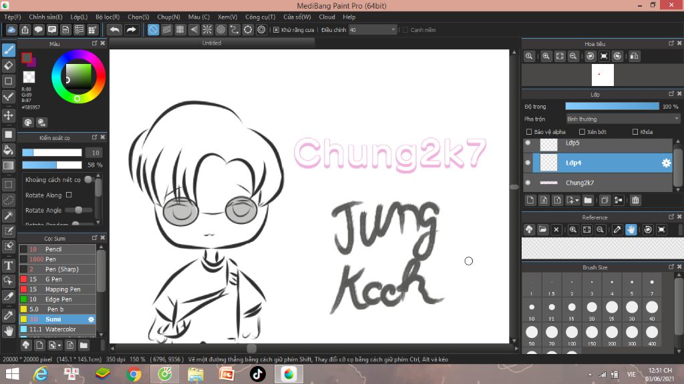Select the rectangular Select tool
684x384 pixels.
click(x=9, y=185)
